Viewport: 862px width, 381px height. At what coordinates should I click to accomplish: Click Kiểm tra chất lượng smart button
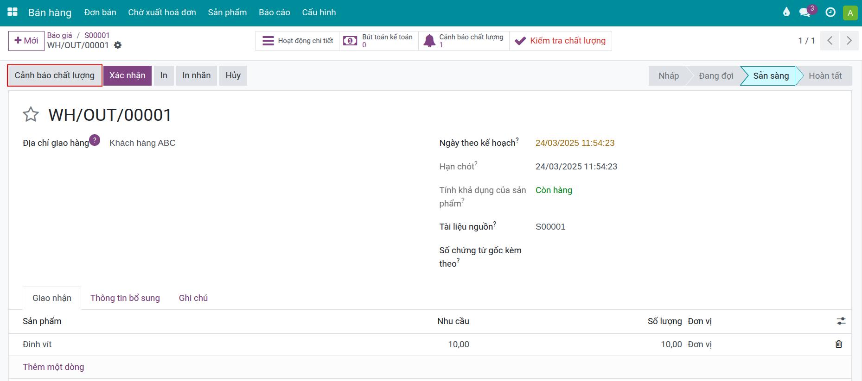point(561,41)
